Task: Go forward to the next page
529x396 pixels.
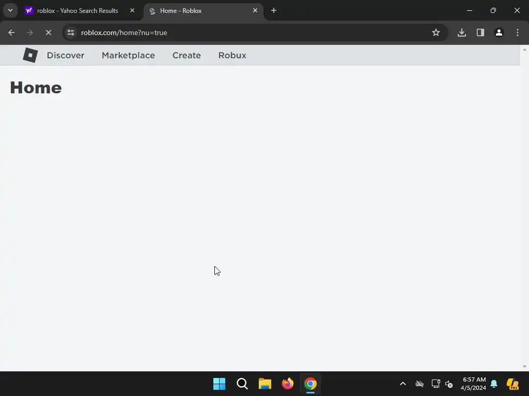Action: click(30, 32)
